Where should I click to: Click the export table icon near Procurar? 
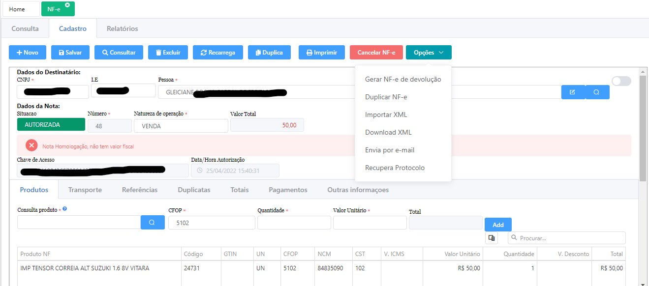click(491, 238)
